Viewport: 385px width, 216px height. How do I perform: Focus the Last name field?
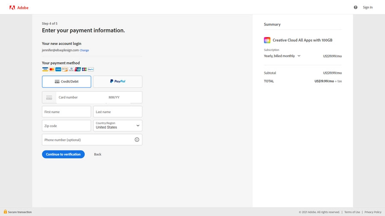tap(118, 112)
